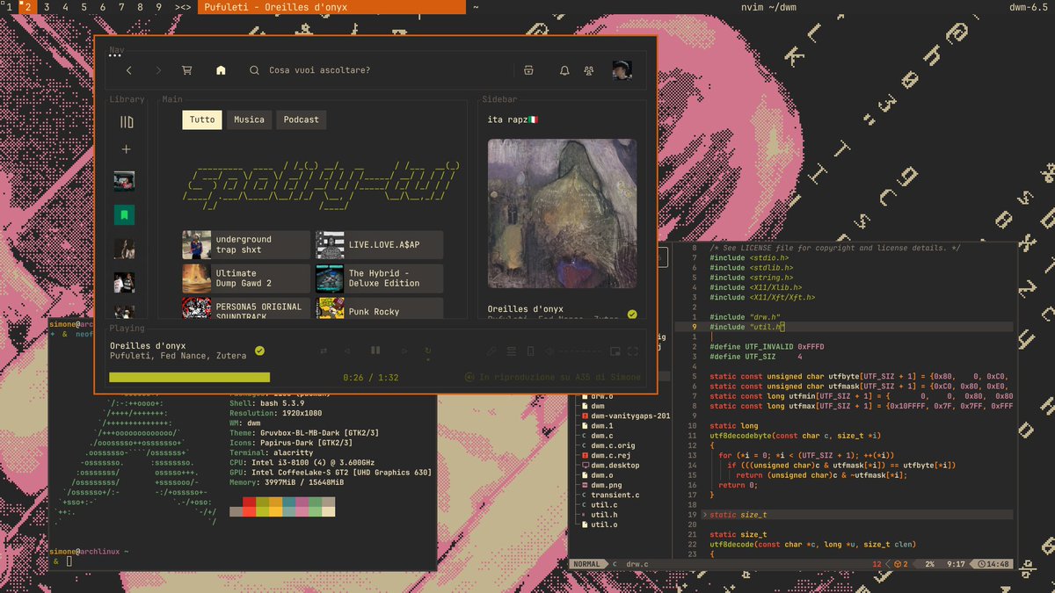
Task: Open 'PERSONA5 ORIGINAL SOUNDTRACK' card
Action: (246, 309)
